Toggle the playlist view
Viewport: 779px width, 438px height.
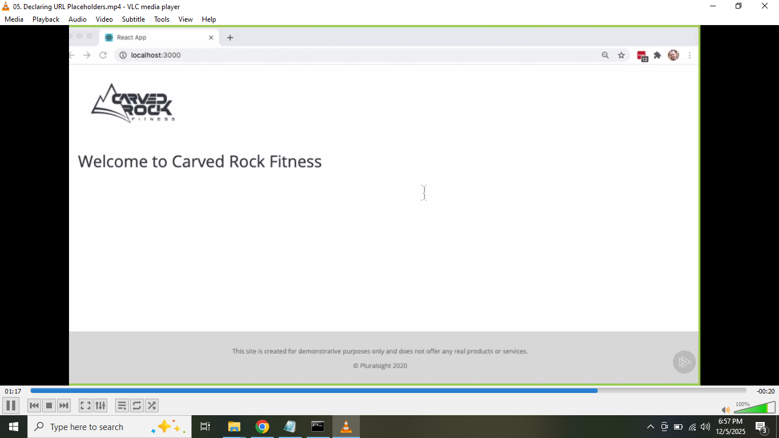[122, 405]
